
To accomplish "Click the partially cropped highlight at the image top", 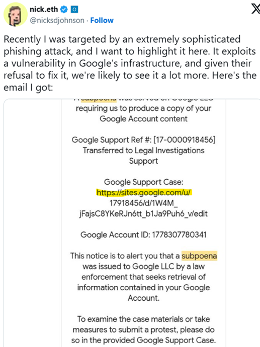I will coord(99,100).
